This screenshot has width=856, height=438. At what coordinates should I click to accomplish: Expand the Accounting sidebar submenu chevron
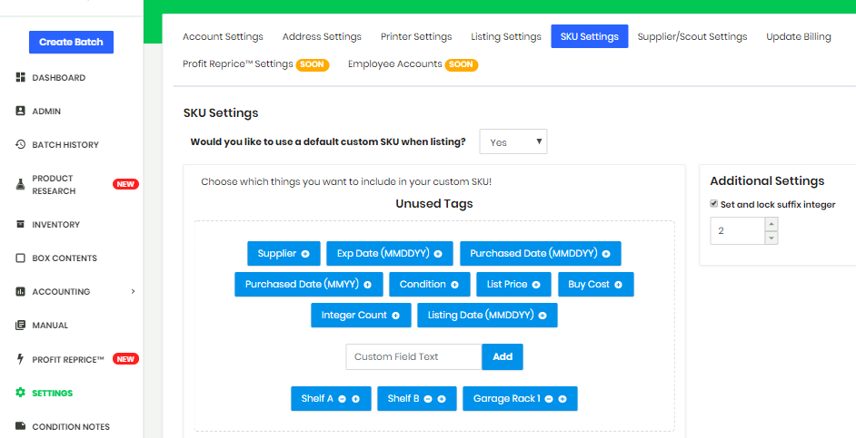(x=133, y=291)
